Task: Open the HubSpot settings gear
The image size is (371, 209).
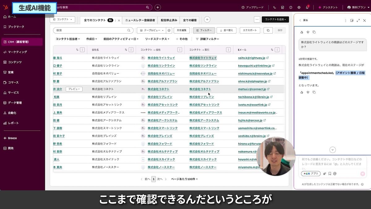Action: (299, 7)
